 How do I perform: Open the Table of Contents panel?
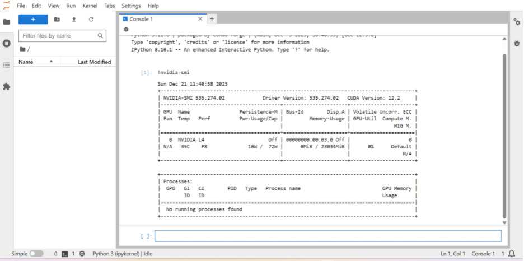click(x=6, y=65)
